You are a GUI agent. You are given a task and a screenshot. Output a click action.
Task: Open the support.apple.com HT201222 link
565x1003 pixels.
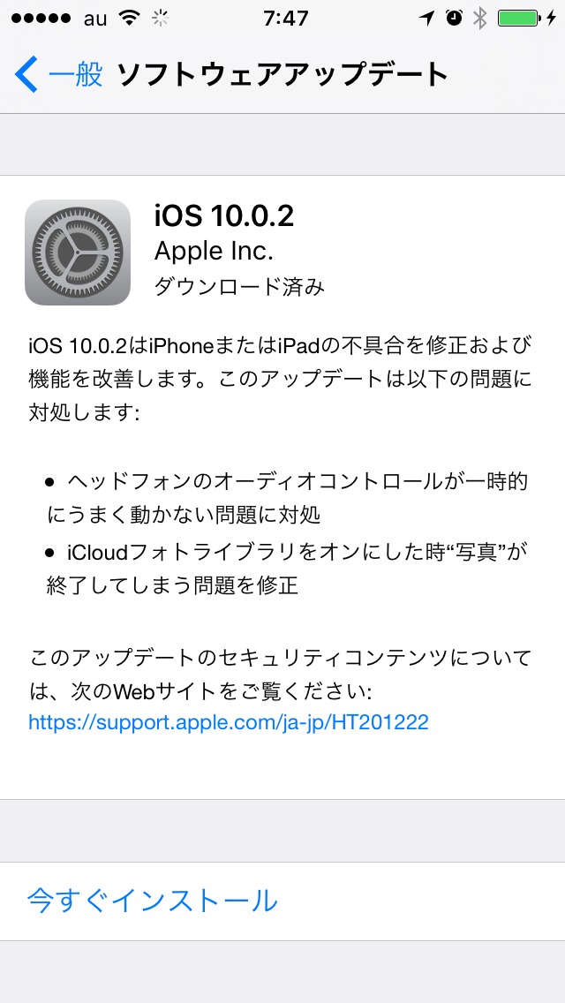[x=229, y=723]
